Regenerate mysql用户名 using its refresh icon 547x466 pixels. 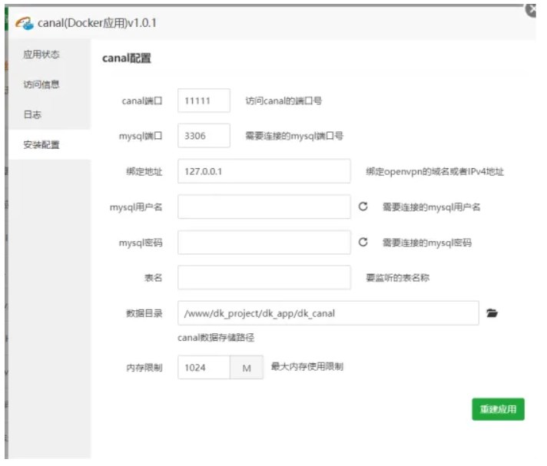[363, 207]
